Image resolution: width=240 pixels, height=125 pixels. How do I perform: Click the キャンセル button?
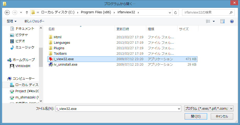222,116
